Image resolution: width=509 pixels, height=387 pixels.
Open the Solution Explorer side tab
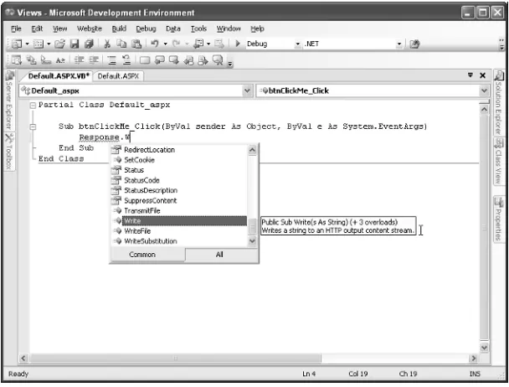(498, 103)
